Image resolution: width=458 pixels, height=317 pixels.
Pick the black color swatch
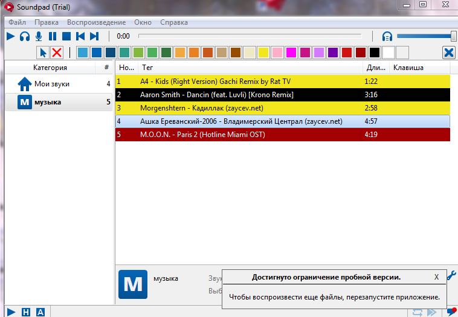point(375,53)
